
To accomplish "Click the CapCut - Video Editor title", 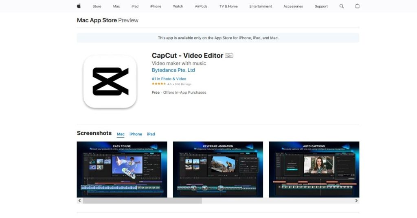I will 187,56.
